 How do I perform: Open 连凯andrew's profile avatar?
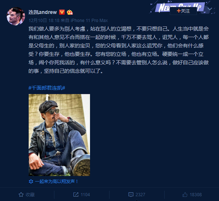click(16, 16)
